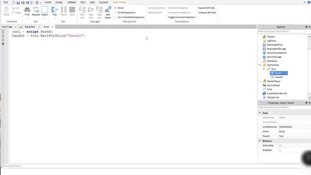
Task: Click the Chat bubble icon in Explorer
Action: (x=264, y=89)
